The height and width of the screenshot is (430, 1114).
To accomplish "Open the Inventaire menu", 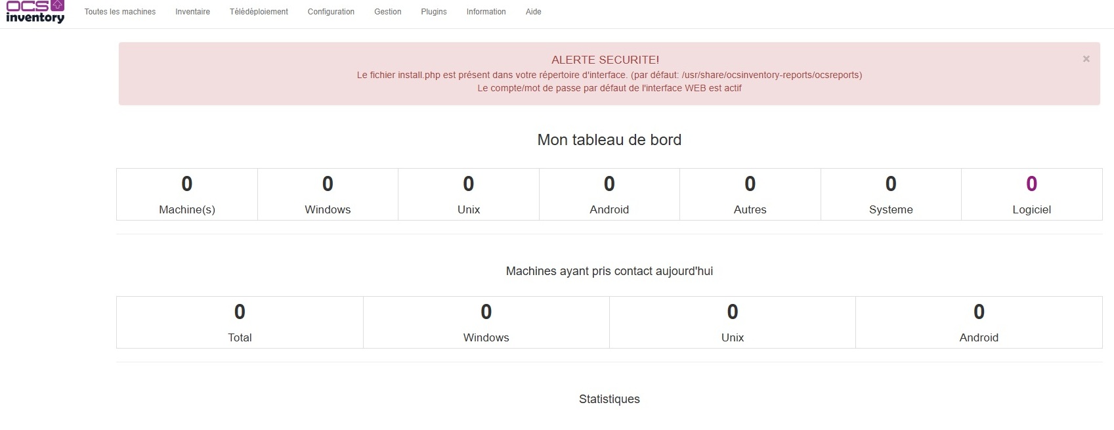I will tap(192, 11).
